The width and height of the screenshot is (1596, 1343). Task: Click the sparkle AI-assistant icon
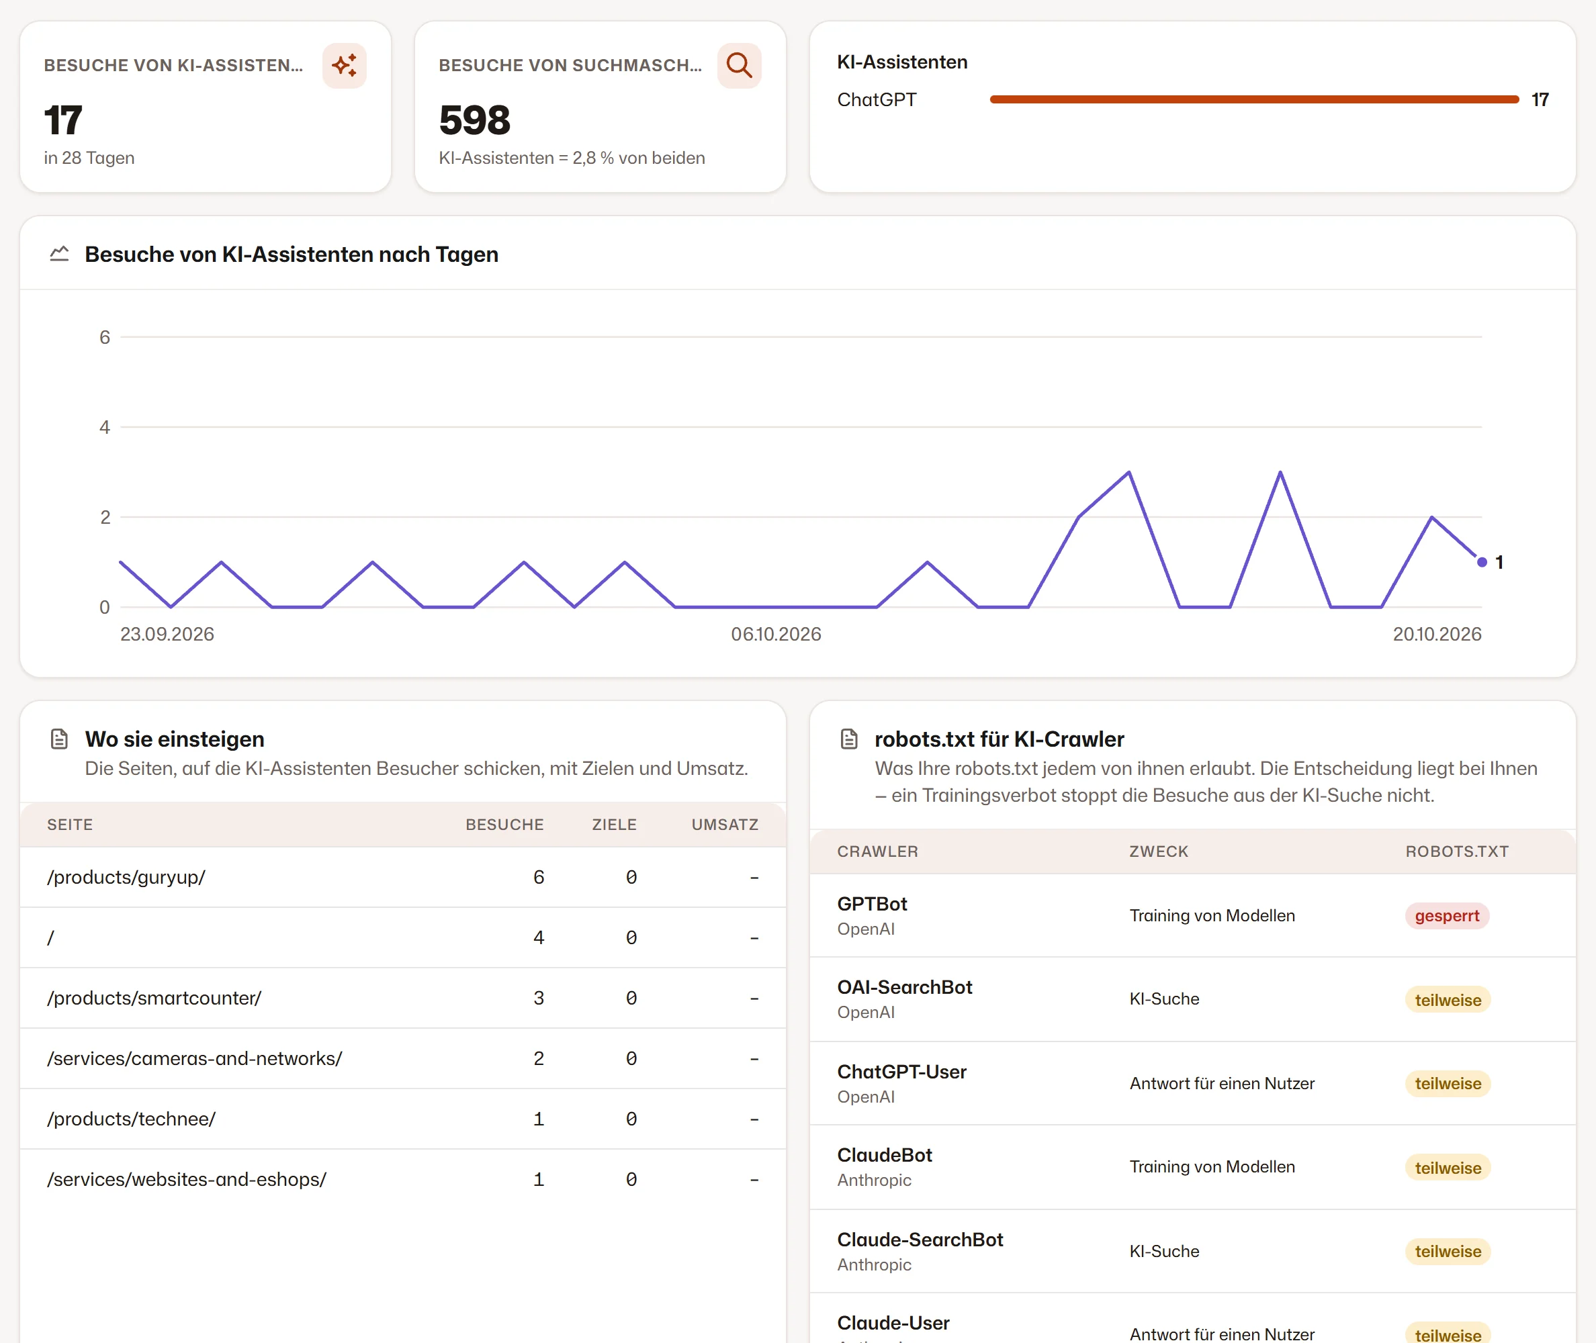[344, 66]
